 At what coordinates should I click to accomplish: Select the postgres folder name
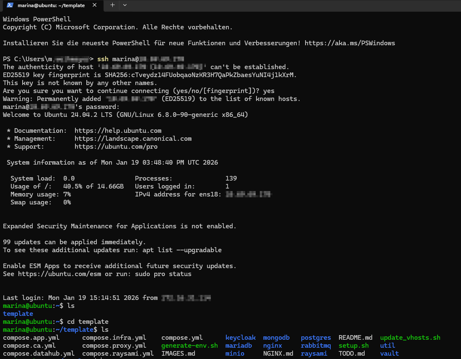316,337
